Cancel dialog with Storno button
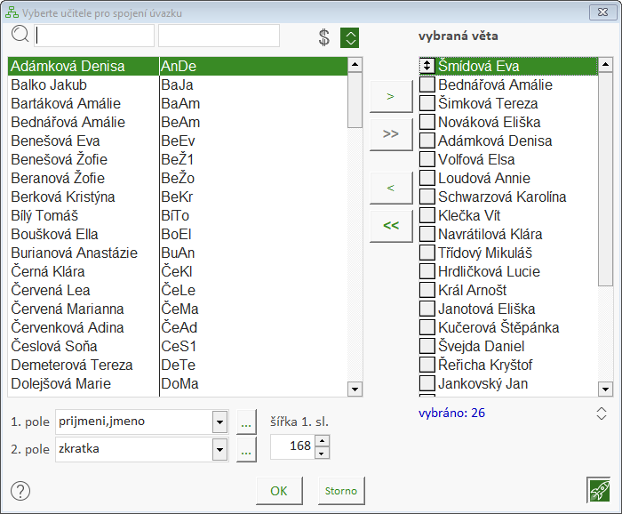The image size is (622, 514). coord(341,491)
